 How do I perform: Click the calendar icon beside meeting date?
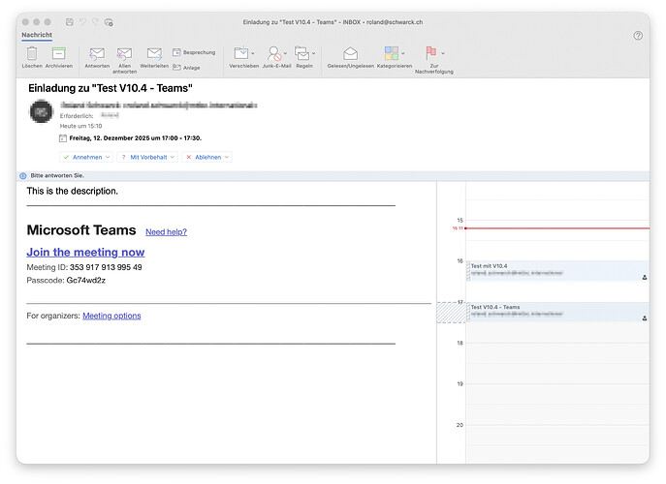pyautogui.click(x=63, y=138)
